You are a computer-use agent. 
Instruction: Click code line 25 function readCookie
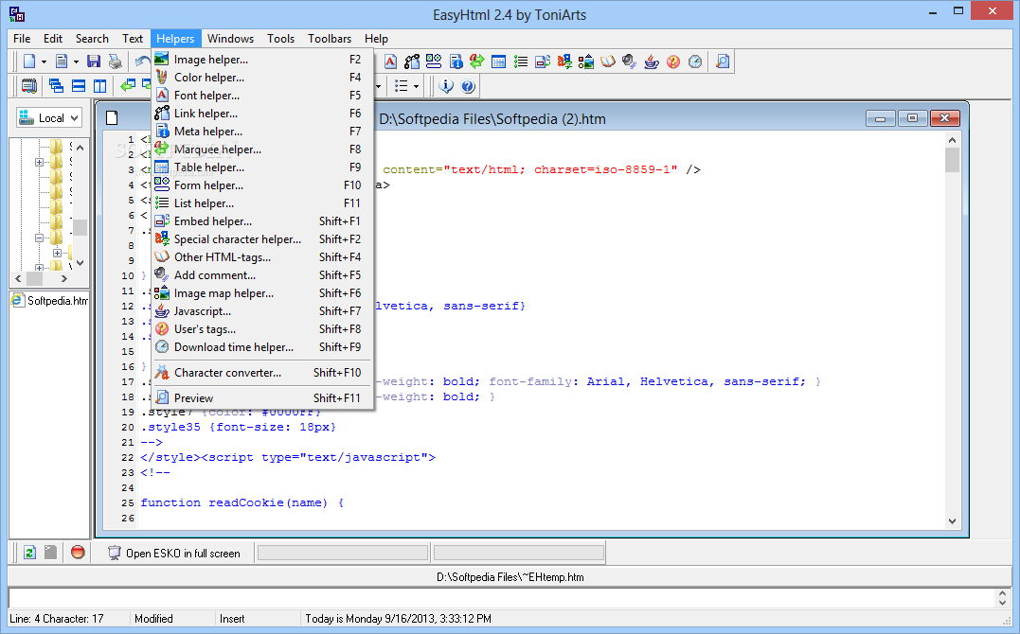coord(242,502)
